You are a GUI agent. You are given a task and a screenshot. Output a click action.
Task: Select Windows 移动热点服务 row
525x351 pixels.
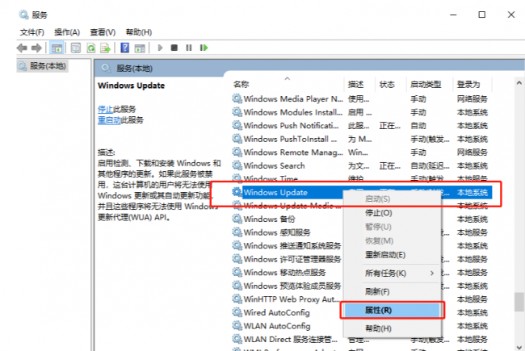(288, 273)
